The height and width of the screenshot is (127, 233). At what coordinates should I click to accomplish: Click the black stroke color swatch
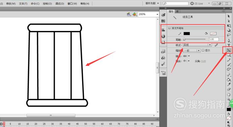(187, 34)
